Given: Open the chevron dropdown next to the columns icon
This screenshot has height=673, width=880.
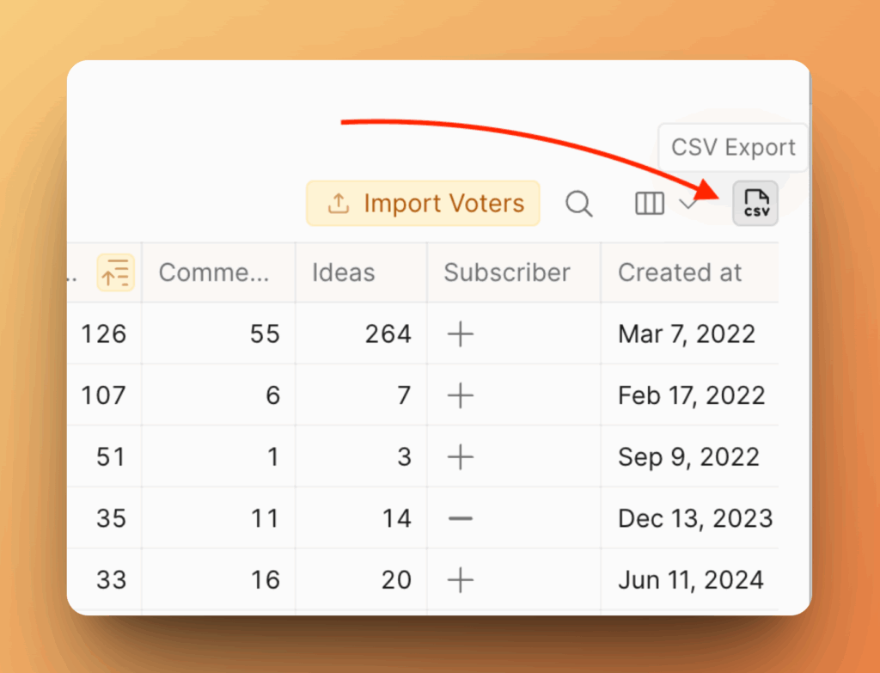Looking at the screenshot, I should point(687,204).
